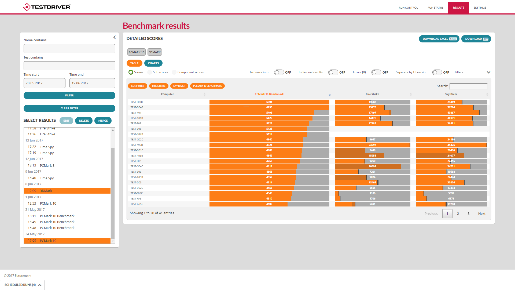The width and height of the screenshot is (515, 290).
Task: Click the Search input field
Action: (x=468, y=86)
